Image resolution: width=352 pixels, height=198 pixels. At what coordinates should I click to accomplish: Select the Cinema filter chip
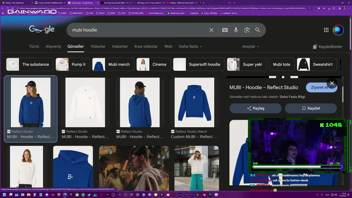click(x=153, y=64)
